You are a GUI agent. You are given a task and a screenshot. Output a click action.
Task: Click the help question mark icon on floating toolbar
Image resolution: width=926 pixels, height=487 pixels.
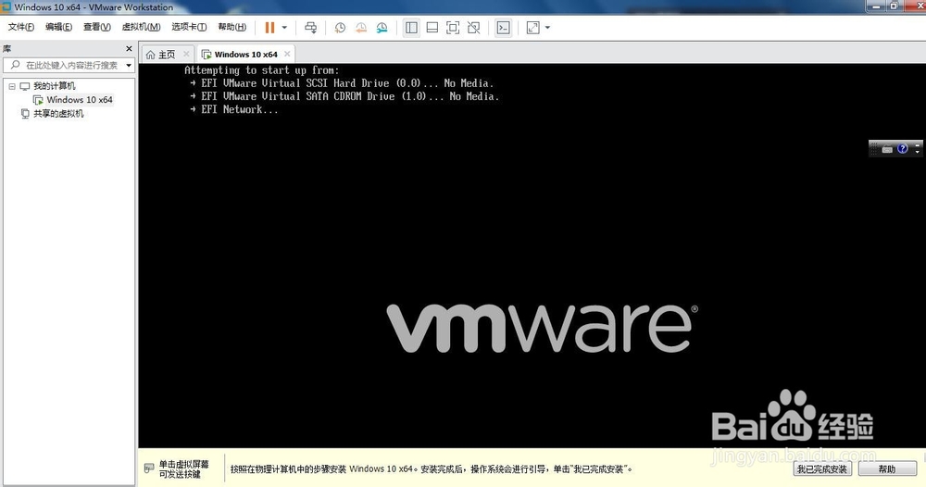902,149
